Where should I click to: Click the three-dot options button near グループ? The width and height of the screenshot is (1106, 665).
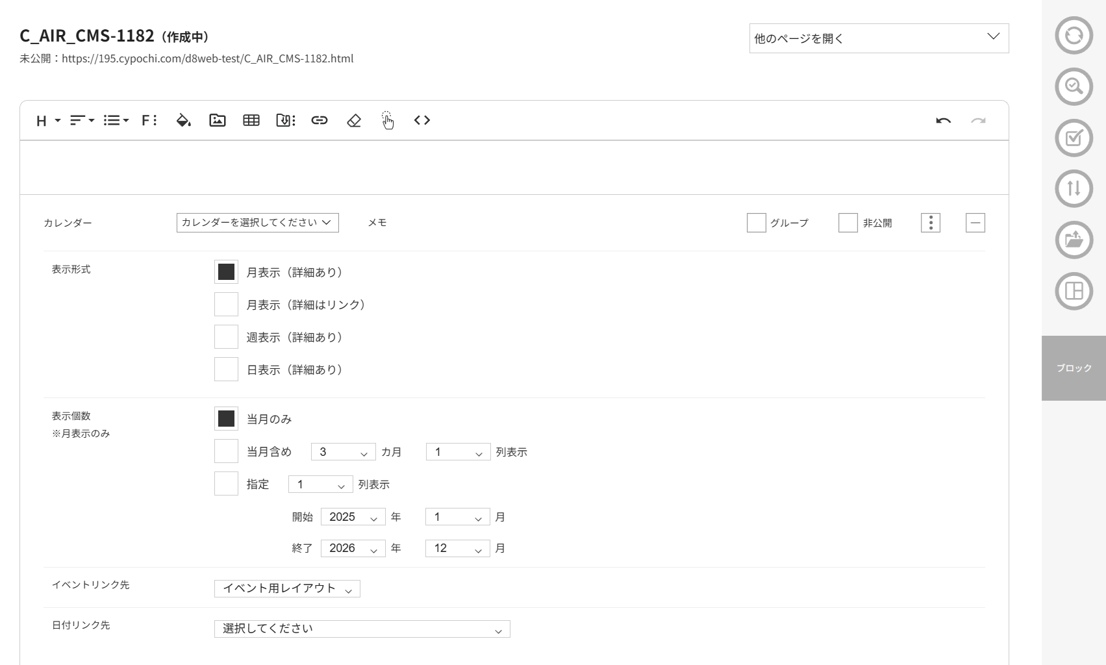tap(930, 222)
